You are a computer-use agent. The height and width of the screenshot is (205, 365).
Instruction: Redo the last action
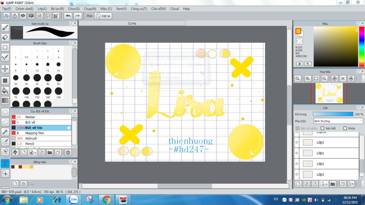click(x=77, y=16)
